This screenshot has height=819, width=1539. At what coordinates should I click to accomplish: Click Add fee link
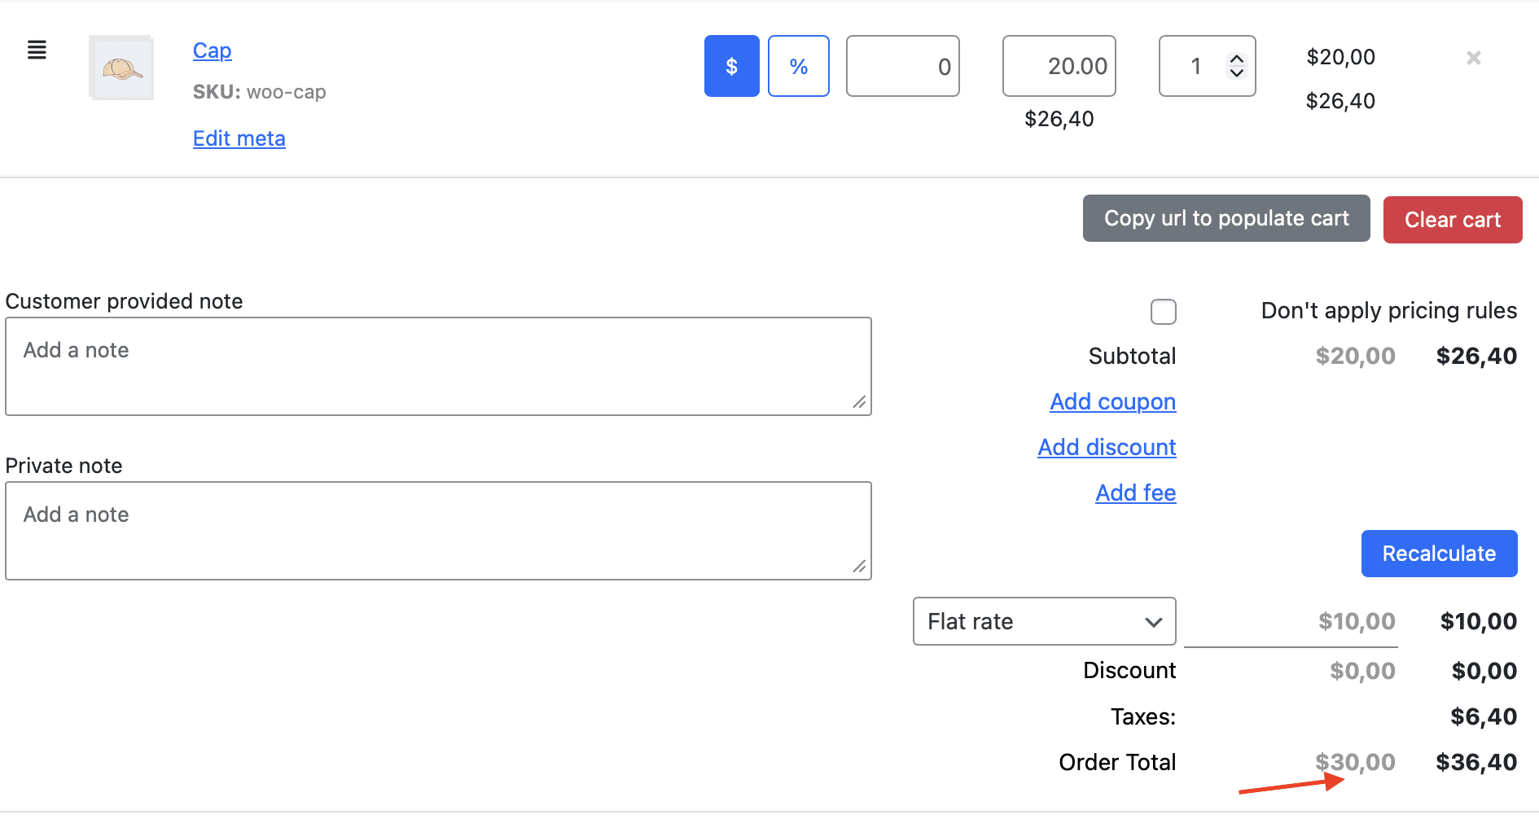1135,493
